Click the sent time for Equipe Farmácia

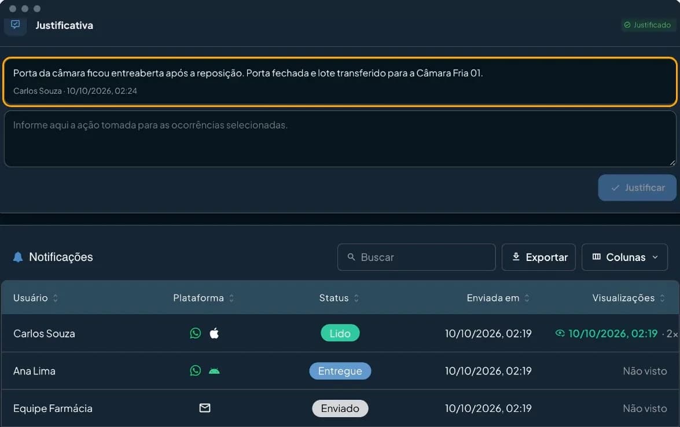coord(488,408)
